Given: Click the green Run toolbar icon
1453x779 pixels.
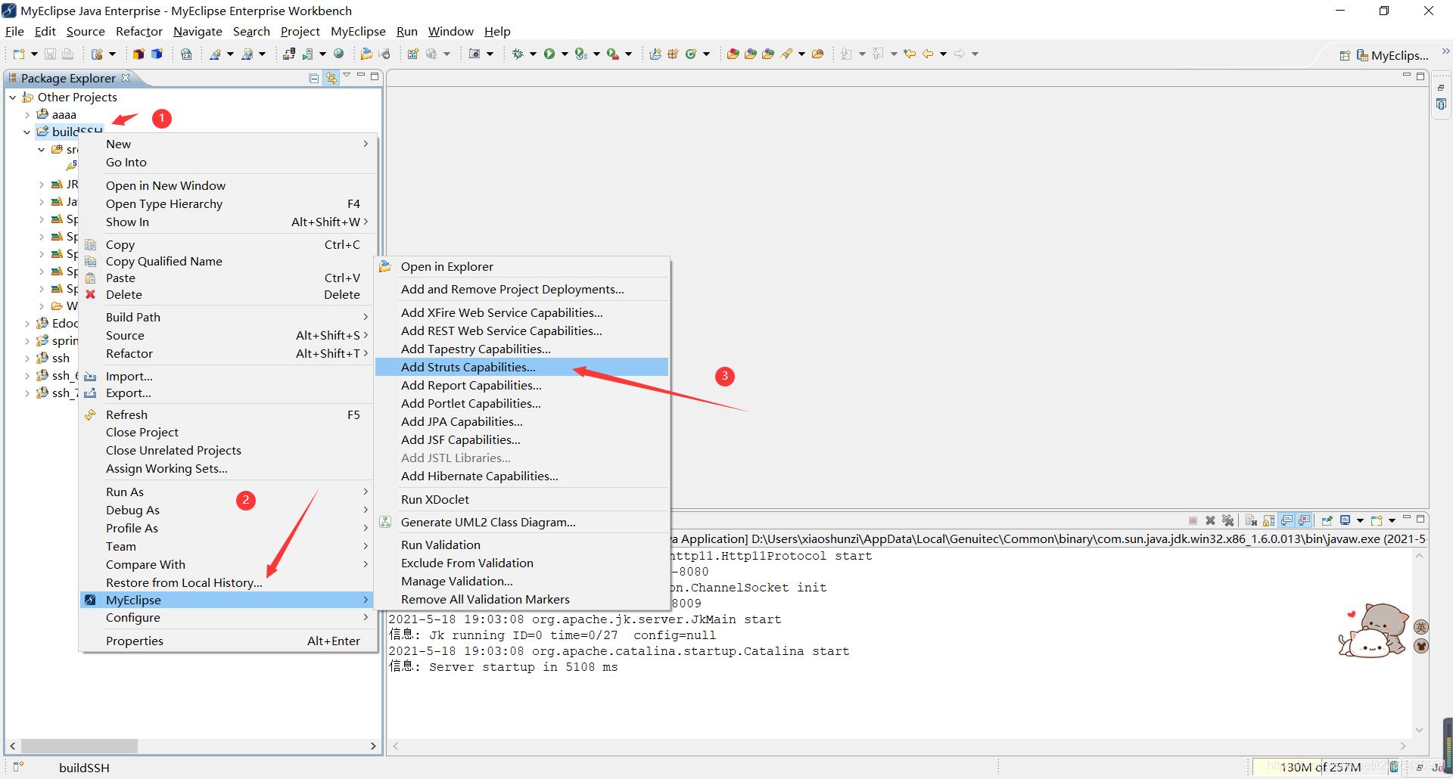Looking at the screenshot, I should click(549, 54).
